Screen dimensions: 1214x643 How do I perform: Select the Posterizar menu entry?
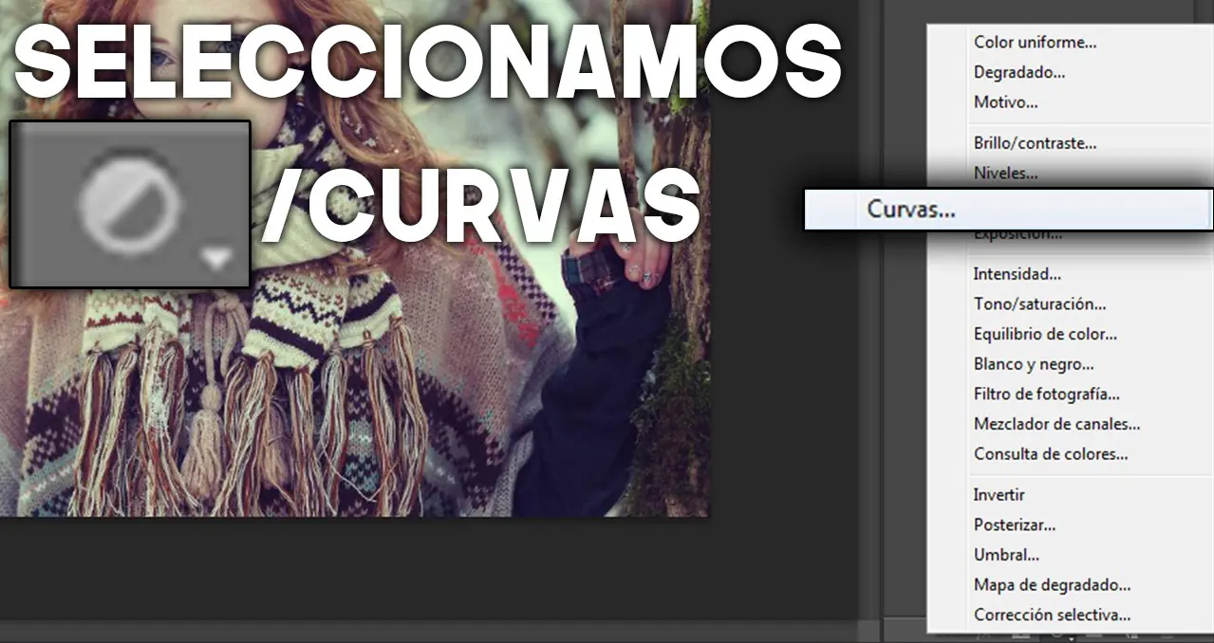point(1015,525)
